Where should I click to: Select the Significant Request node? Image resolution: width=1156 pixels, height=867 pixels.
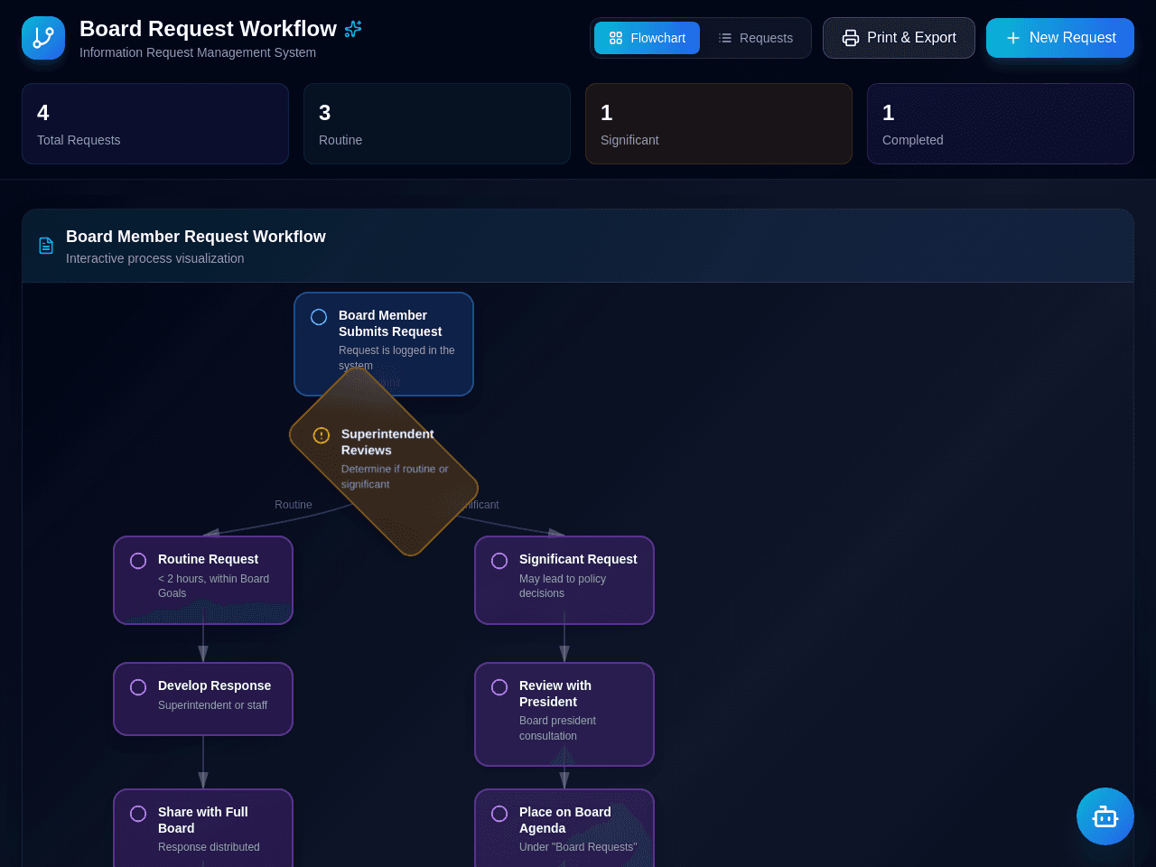pos(564,580)
